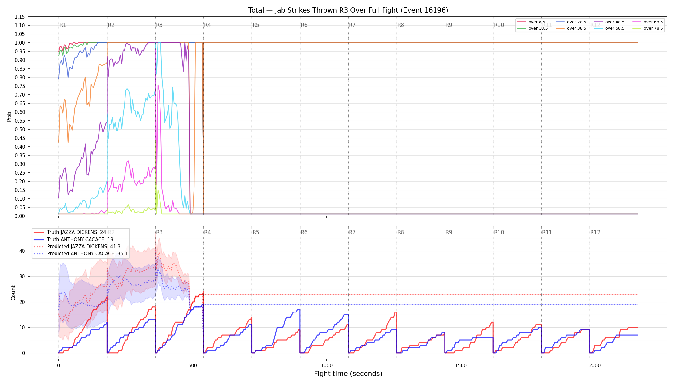Click the R12 round label in bottom chart
The width and height of the screenshot is (674, 385).
pyautogui.click(x=595, y=232)
